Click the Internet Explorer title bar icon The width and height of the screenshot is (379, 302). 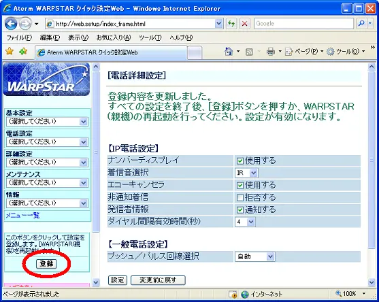[7, 8]
